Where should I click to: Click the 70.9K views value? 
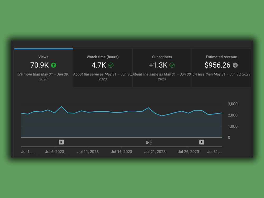point(39,65)
